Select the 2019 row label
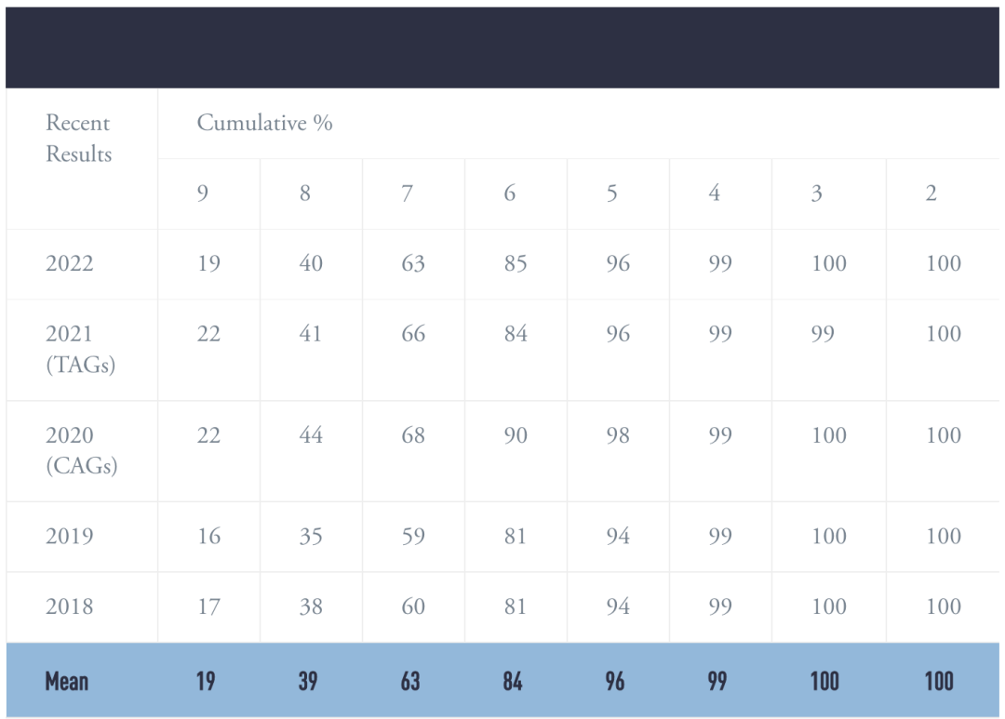Image resolution: width=1005 pixels, height=719 pixels. (x=69, y=536)
